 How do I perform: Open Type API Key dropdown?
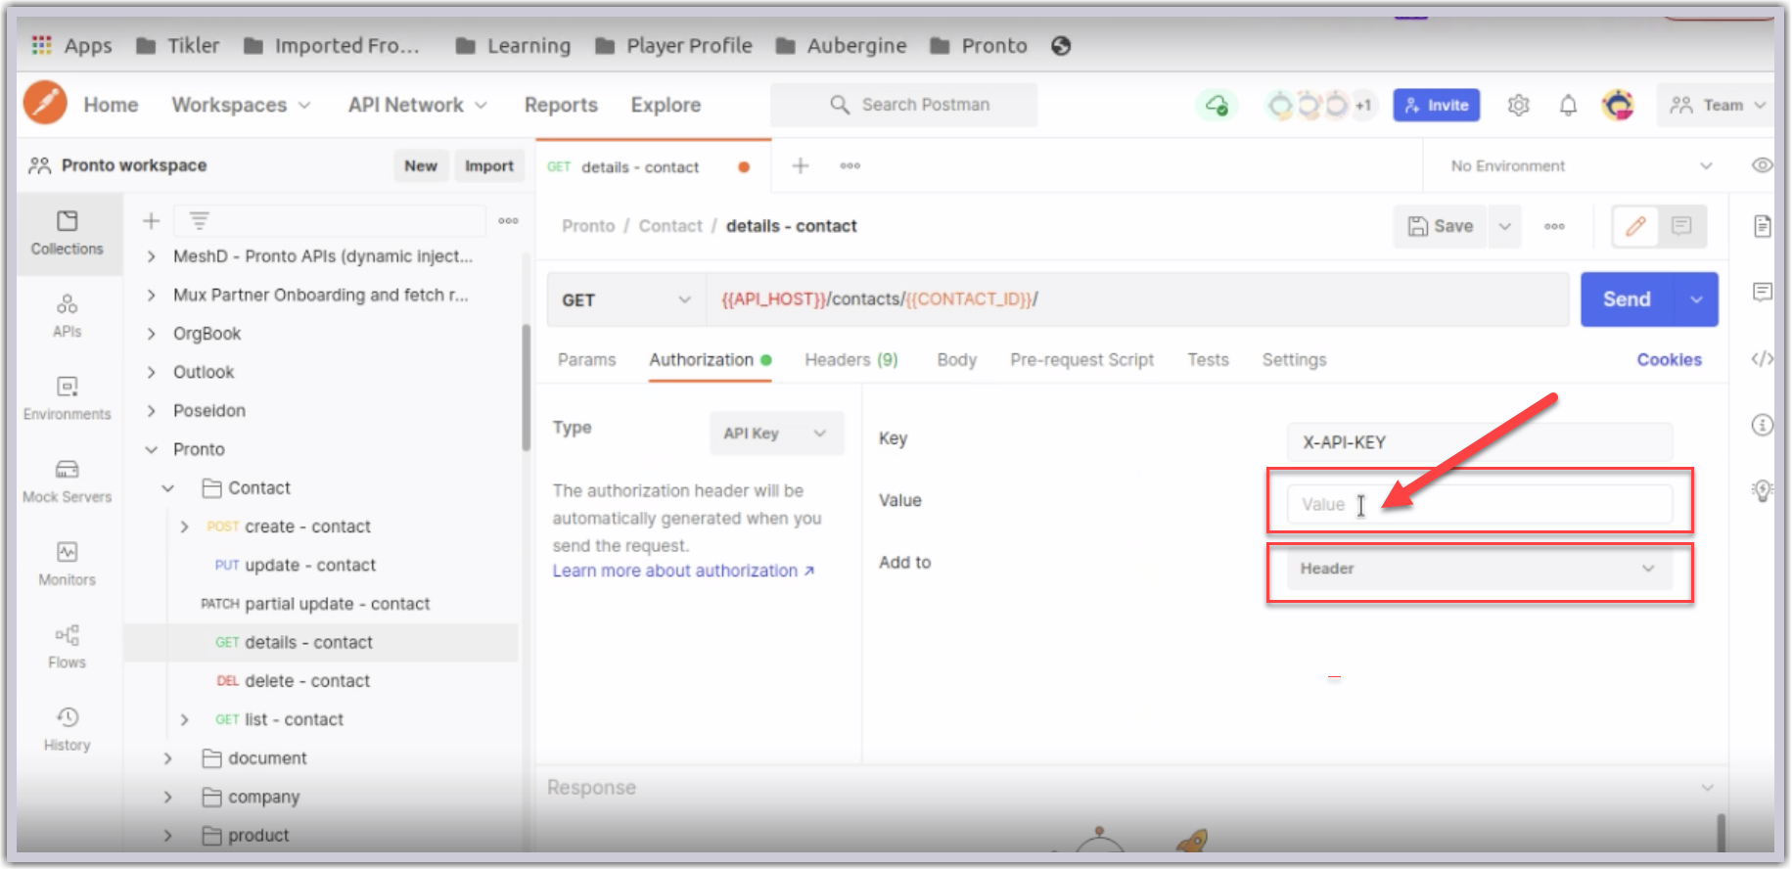pyautogui.click(x=776, y=434)
